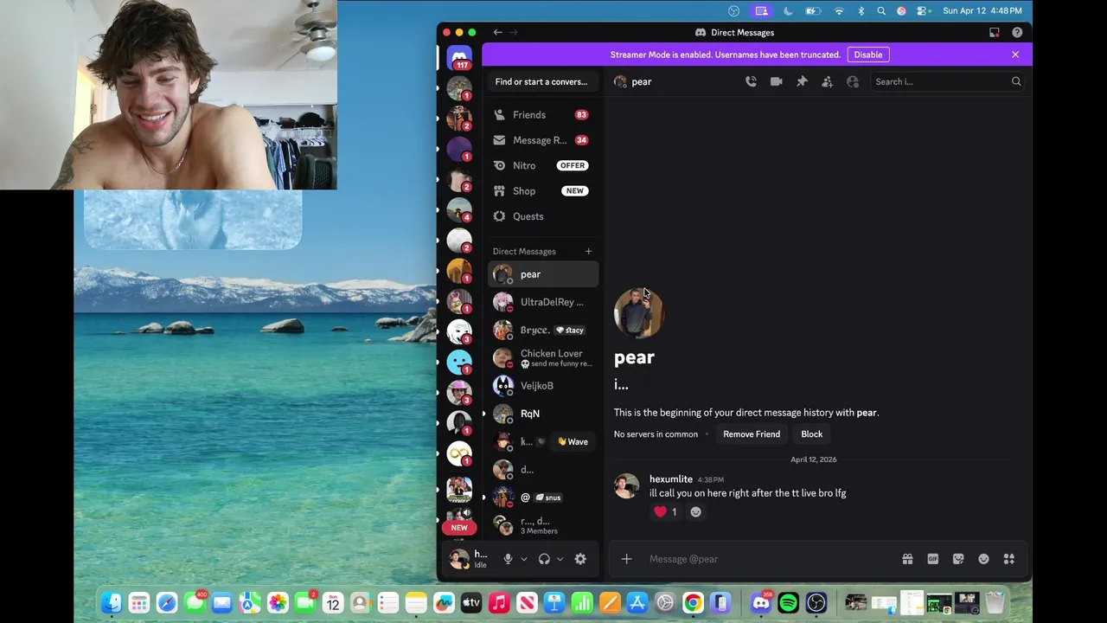Open the GIF picker
The height and width of the screenshot is (623, 1107).
tap(932, 559)
